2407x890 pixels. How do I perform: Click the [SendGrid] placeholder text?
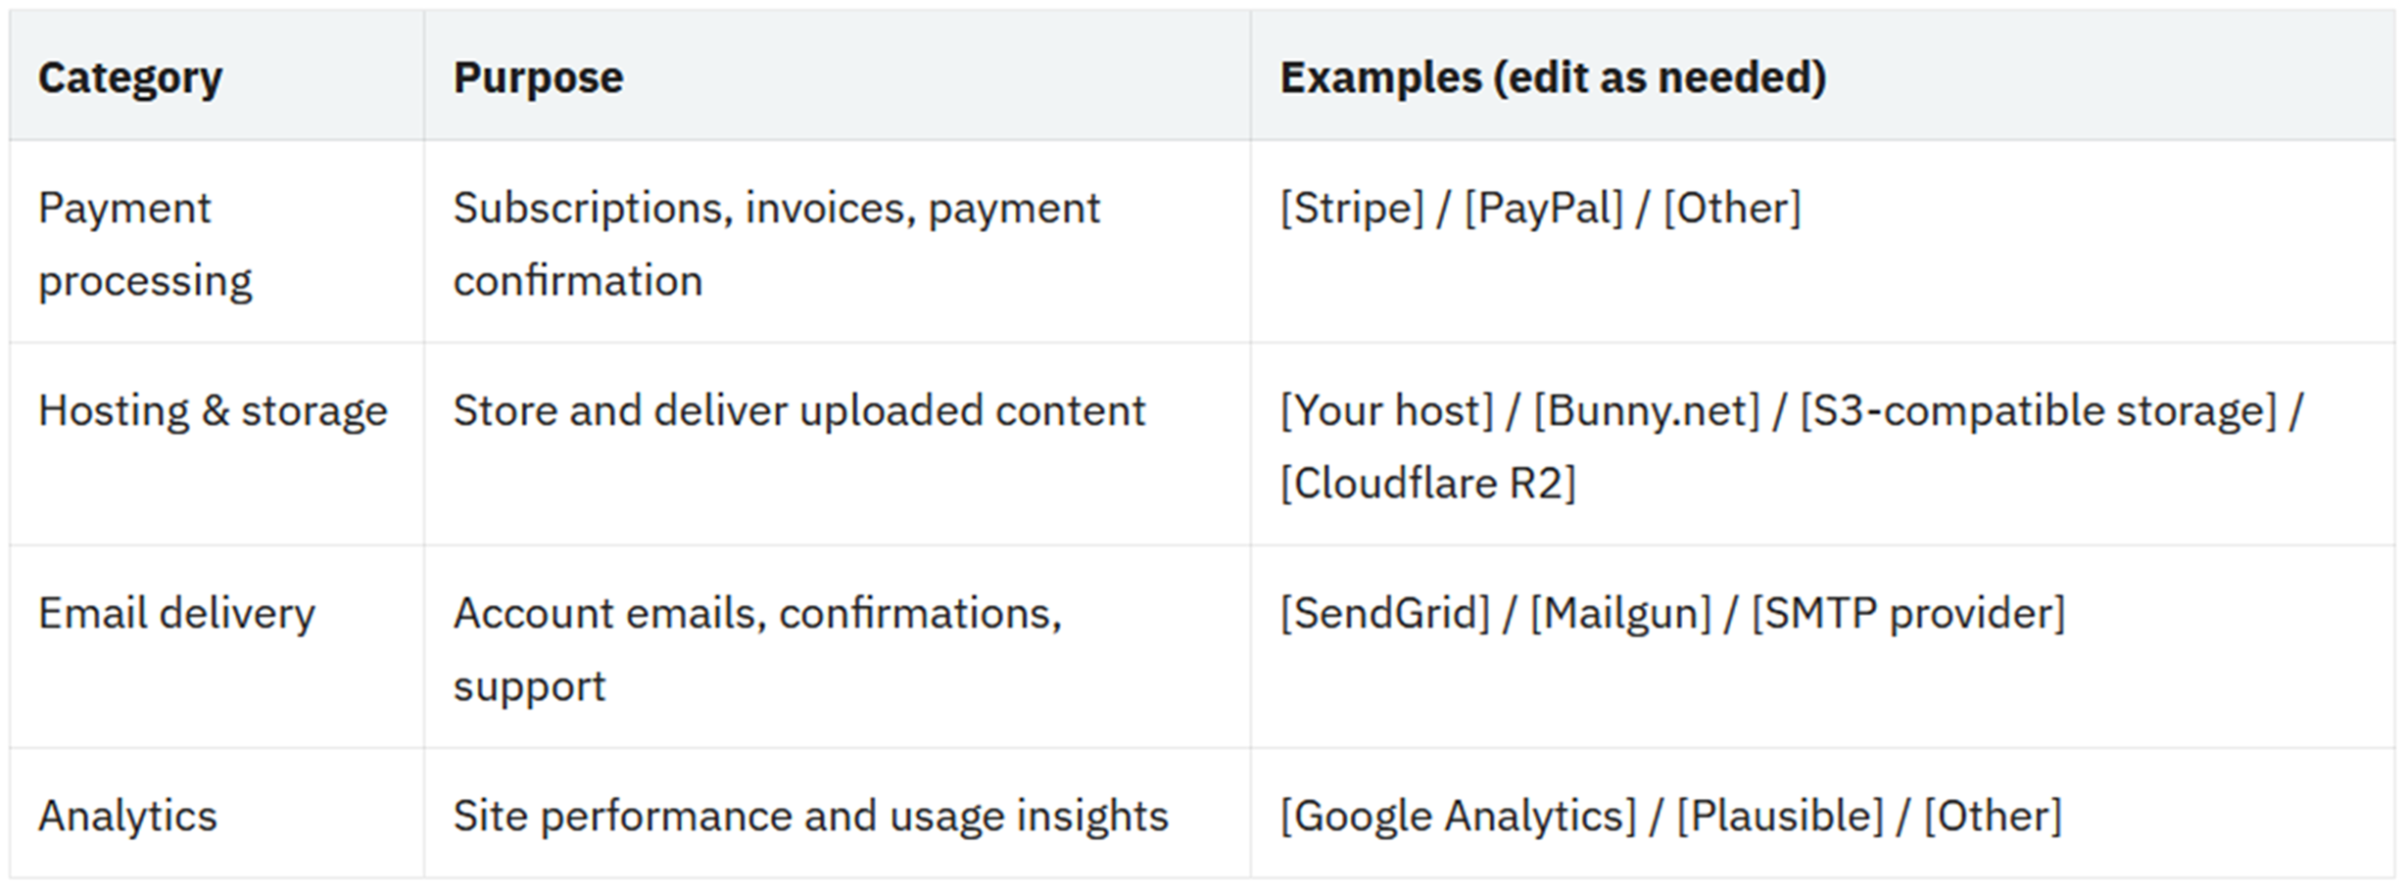click(1384, 614)
